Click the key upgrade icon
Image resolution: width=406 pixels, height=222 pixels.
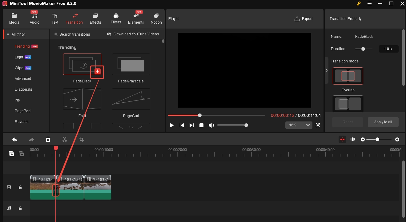(x=359, y=4)
